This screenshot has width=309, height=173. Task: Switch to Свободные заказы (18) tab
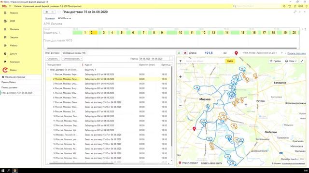pos(74,53)
